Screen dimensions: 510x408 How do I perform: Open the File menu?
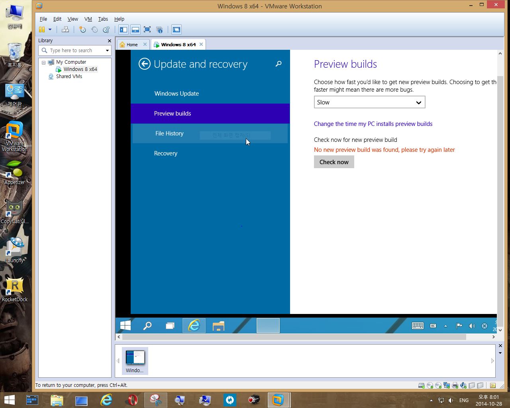pos(43,19)
